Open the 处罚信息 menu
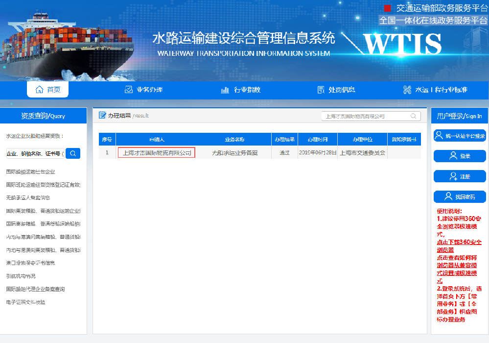Screen dimensions: 489x343 336,90
